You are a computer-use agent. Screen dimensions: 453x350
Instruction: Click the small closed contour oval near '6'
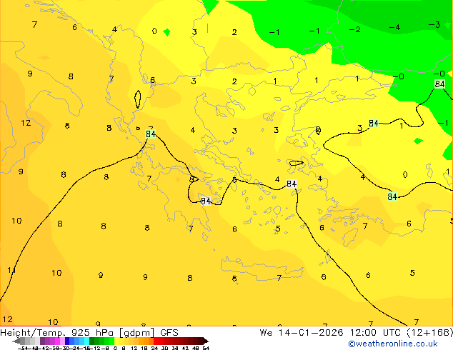point(138,99)
